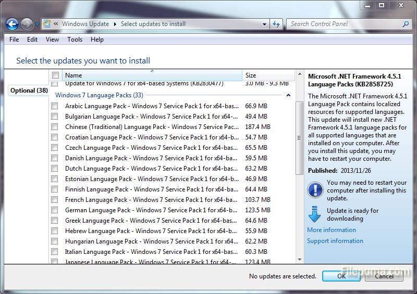Select the French Language Pack row text
Image resolution: width=417 pixels, height=294 pixels.
[151, 200]
